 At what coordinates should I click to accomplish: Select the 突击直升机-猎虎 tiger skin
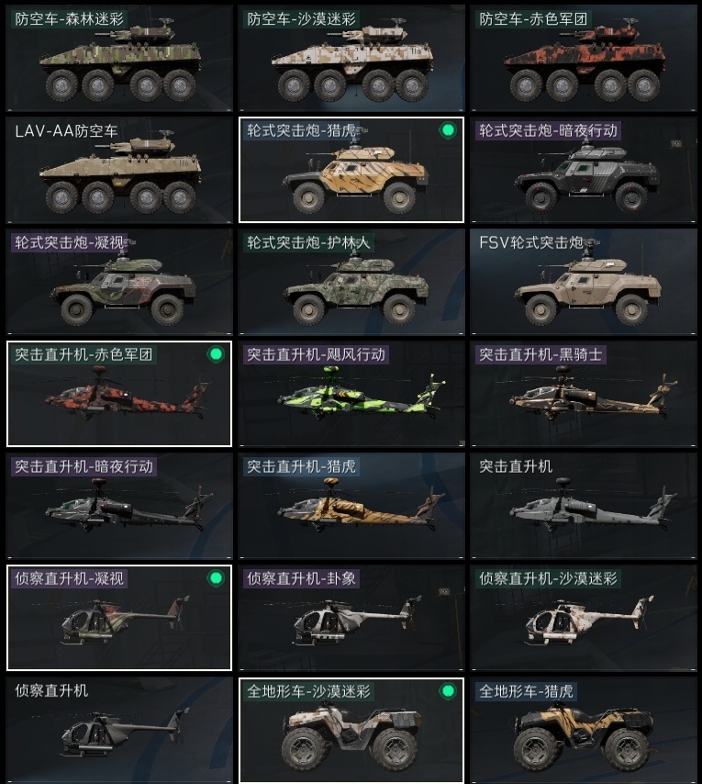pos(351,506)
